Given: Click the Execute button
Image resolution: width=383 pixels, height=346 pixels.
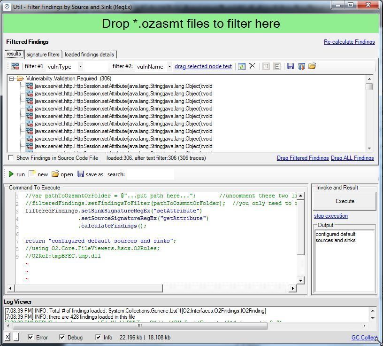Looking at the screenshot, I should coord(345,201).
